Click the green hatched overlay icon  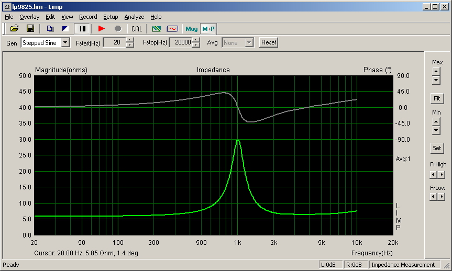[x=156, y=29]
